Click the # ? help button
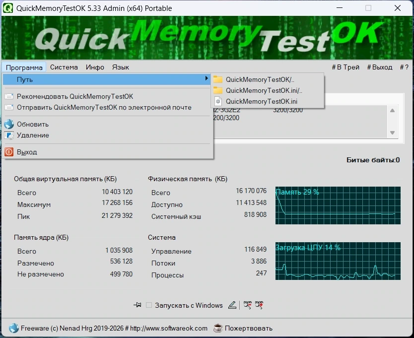414x338 pixels. (404, 67)
